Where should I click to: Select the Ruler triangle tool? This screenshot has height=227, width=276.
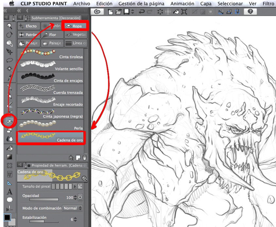pos(9,183)
